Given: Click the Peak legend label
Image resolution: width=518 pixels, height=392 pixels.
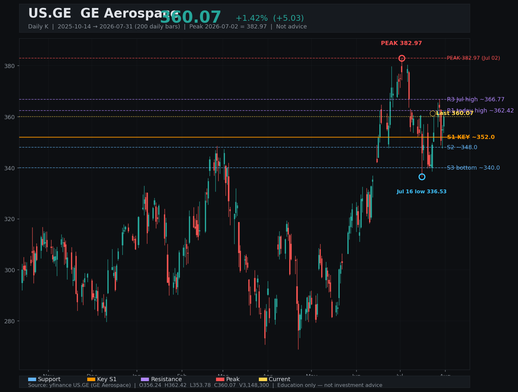Looking at the screenshot, I should pos(233,379).
